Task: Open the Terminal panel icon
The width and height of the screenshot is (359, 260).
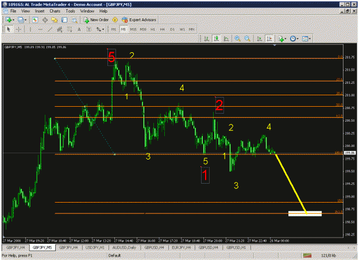Action: click(x=64, y=20)
